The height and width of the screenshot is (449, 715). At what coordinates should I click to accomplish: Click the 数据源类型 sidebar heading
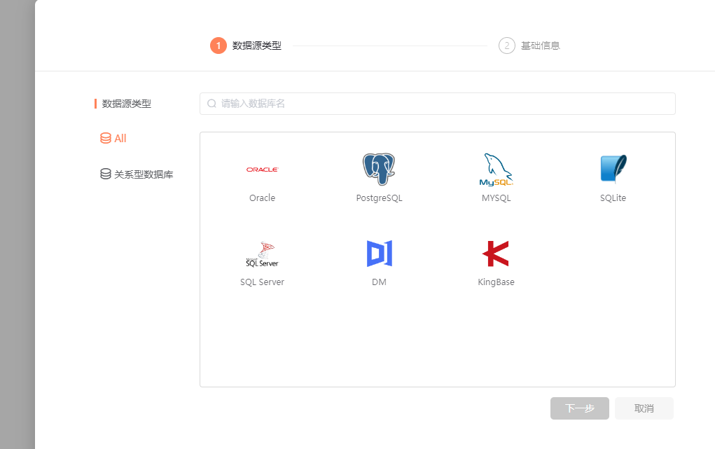[126, 104]
